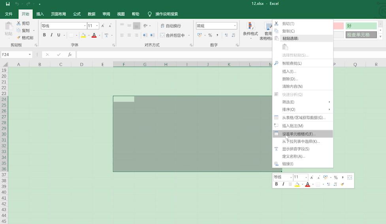Click the Conditional Formatting 条件格式 button
The width and height of the screenshot is (386, 224).
point(250,30)
